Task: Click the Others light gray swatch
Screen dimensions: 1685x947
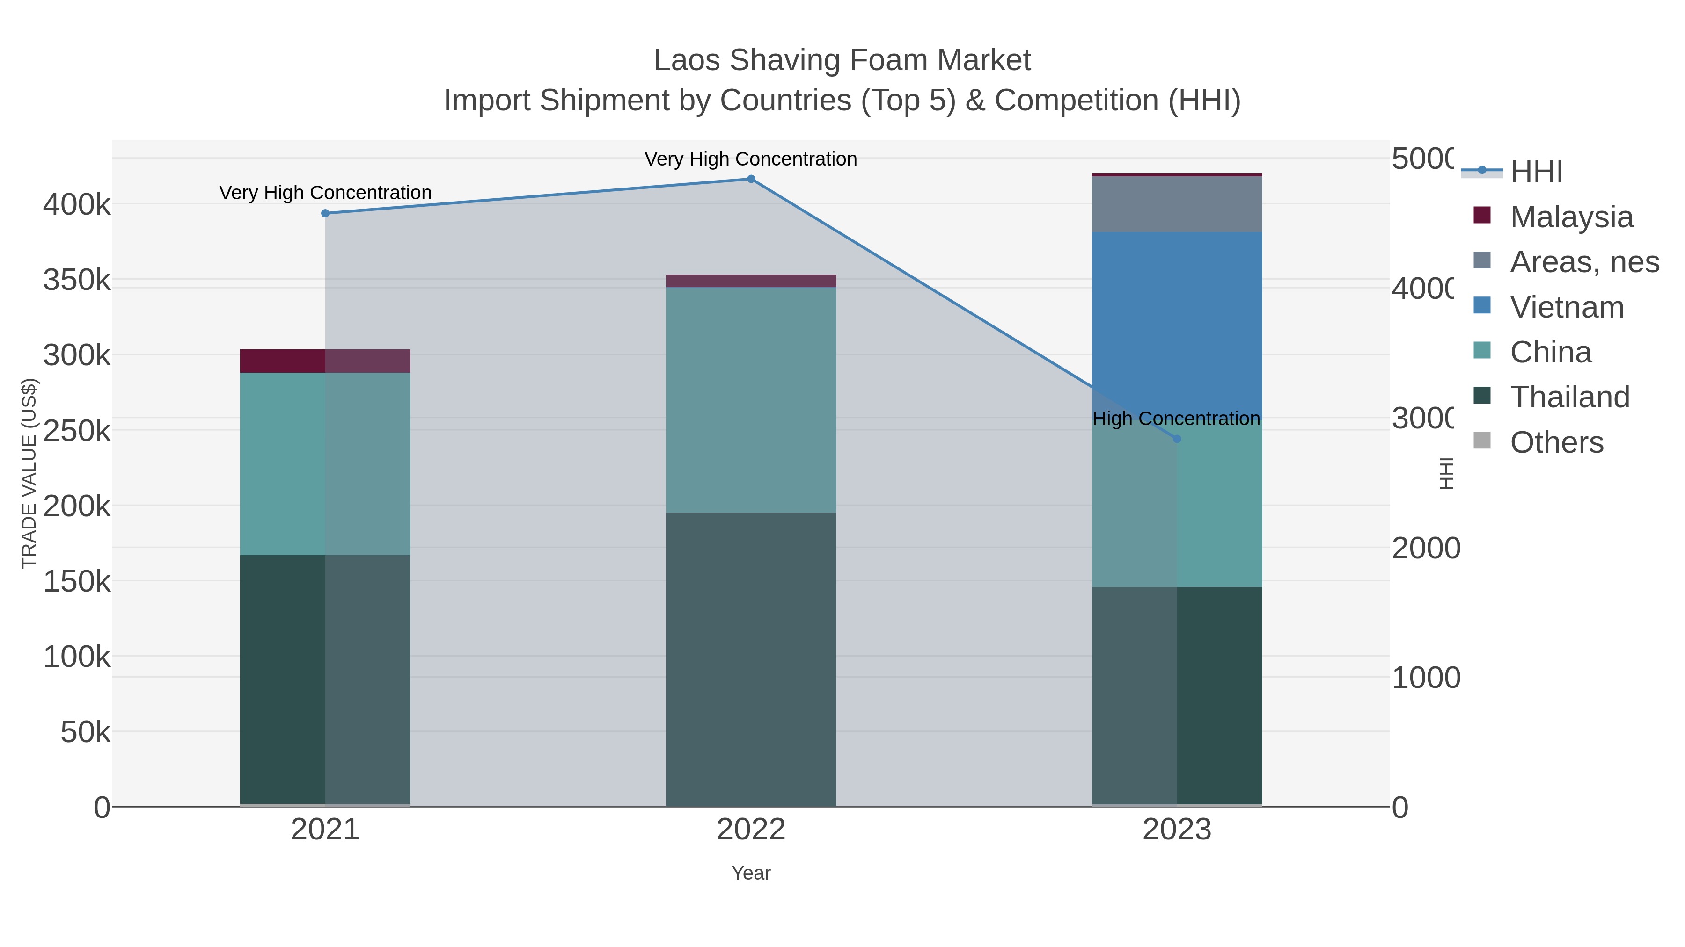Action: 1482,441
